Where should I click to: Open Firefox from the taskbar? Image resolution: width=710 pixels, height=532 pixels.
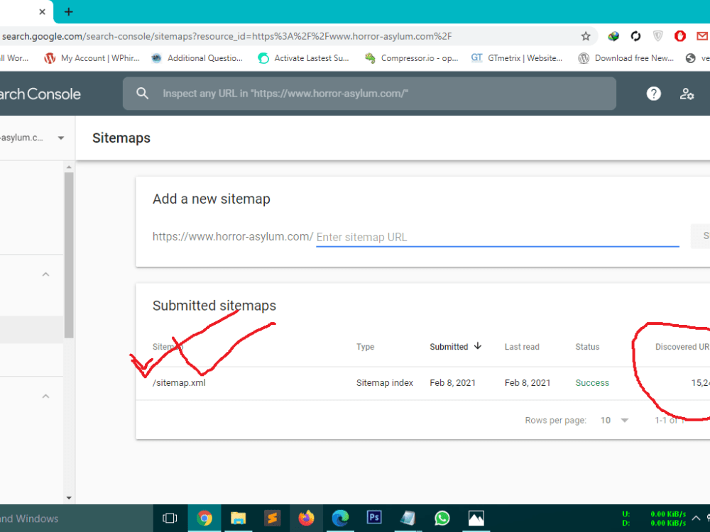tap(306, 518)
